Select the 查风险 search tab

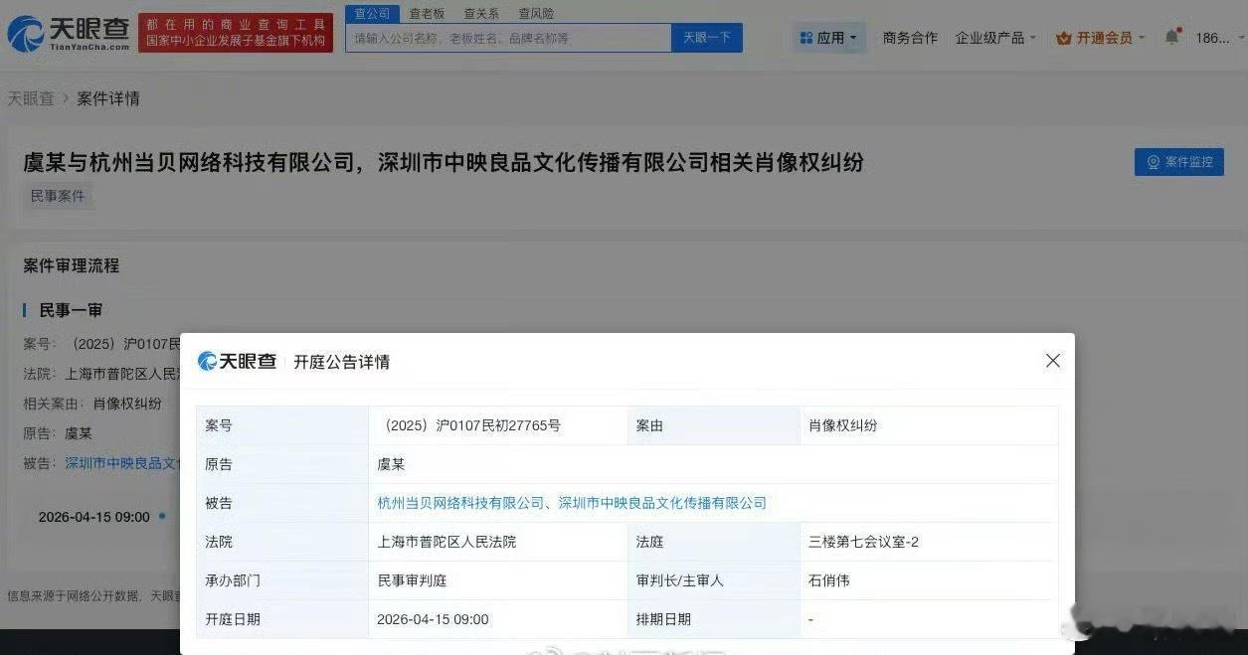[536, 14]
